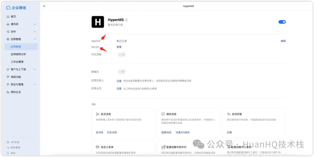Collapse the 应用管理 sidebar section
This screenshot has width=314, height=157.
[x=35, y=39]
